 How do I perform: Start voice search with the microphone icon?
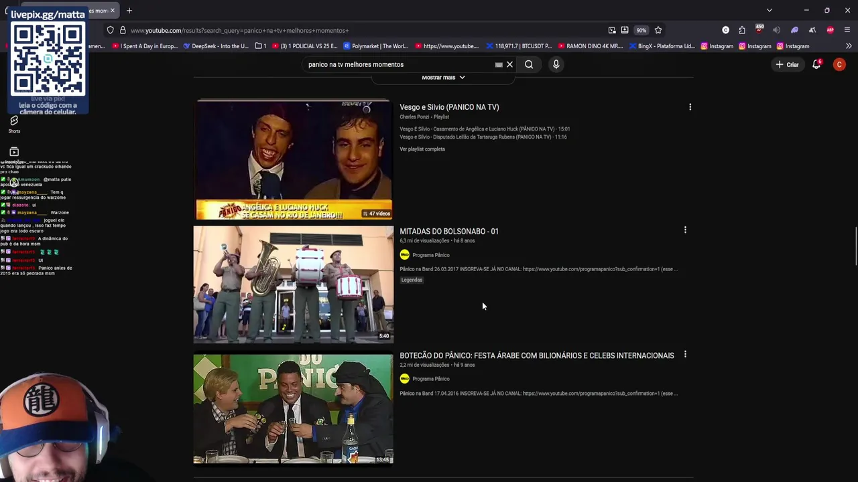[x=556, y=64]
